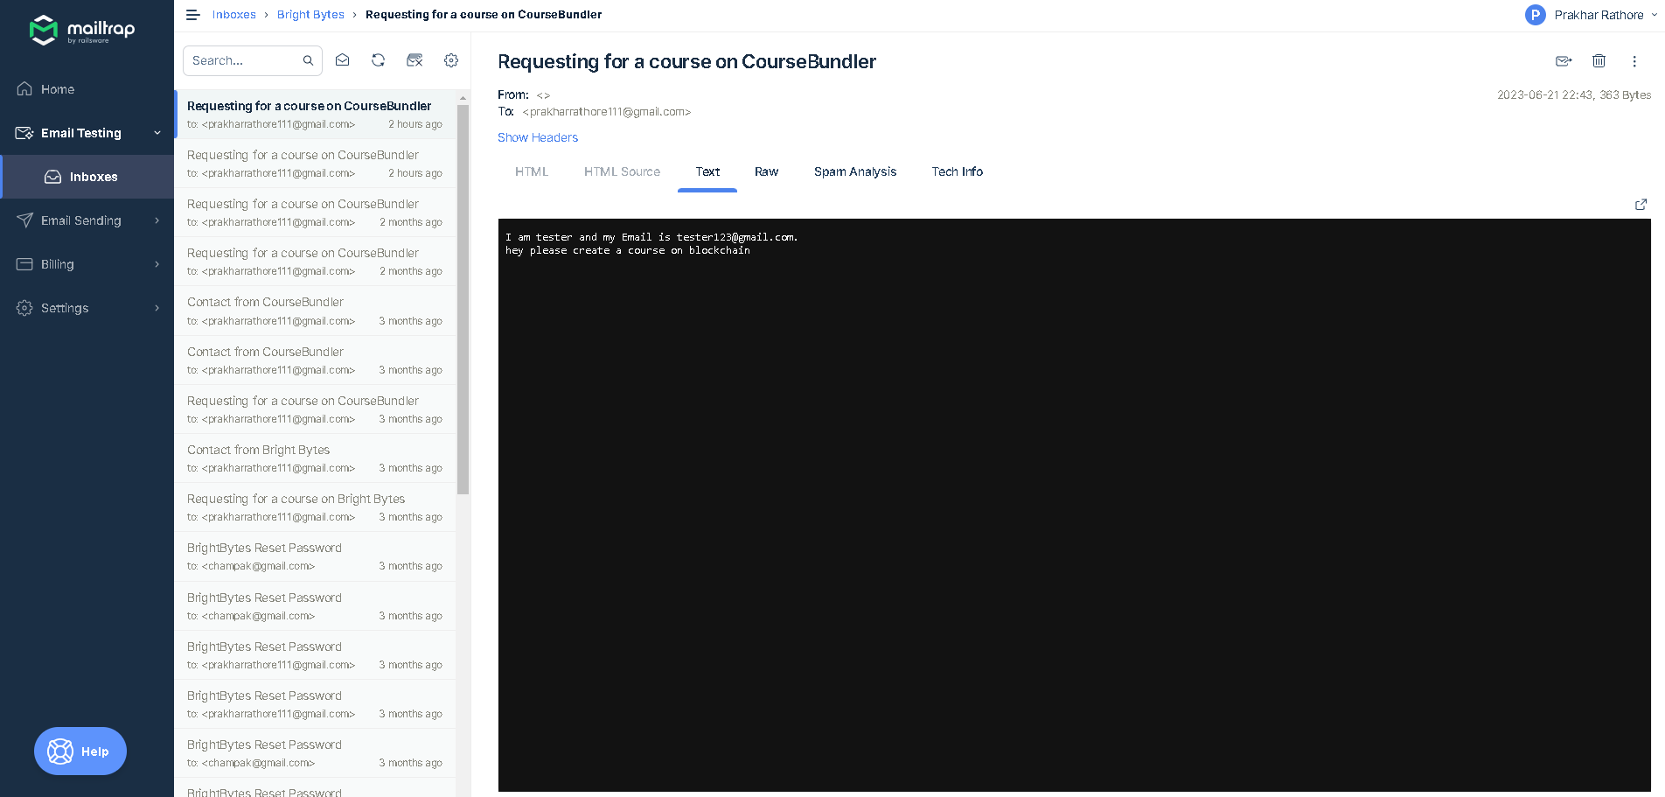Open inbox settings via the gear icon

[451, 60]
